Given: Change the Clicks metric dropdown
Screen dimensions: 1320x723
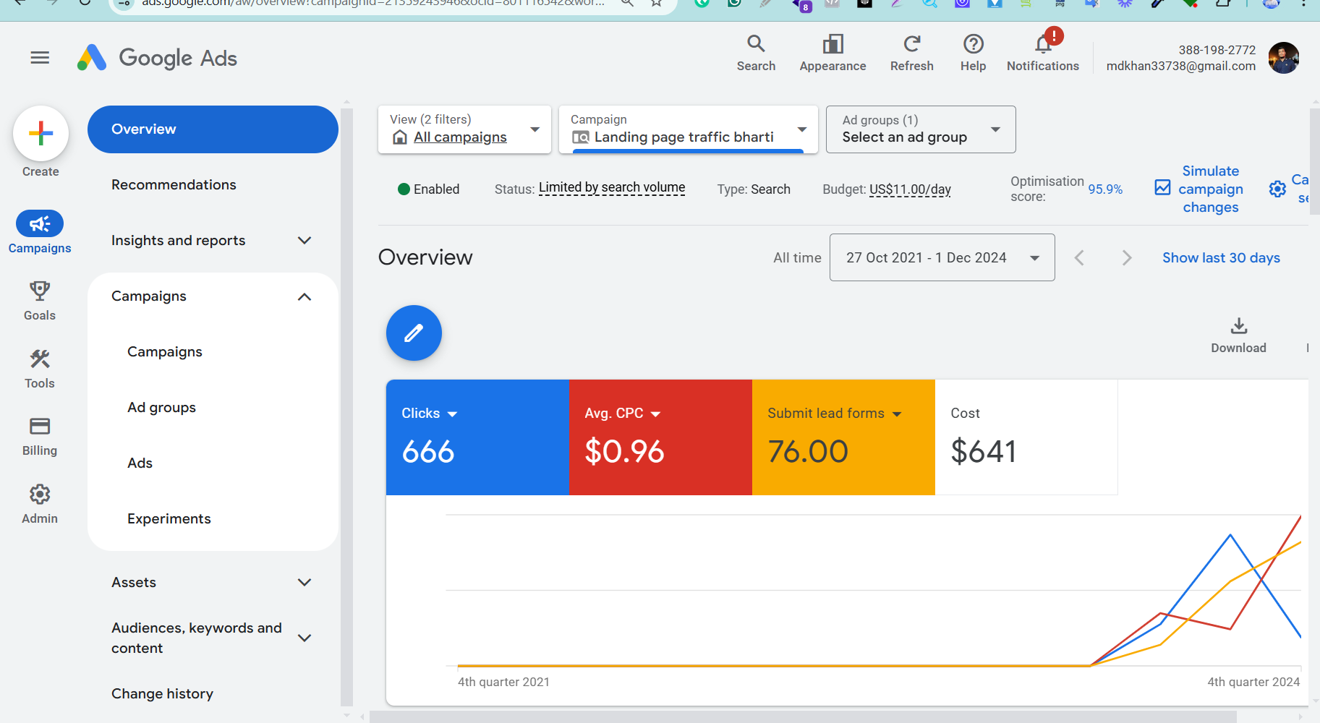Looking at the screenshot, I should pyautogui.click(x=430, y=414).
